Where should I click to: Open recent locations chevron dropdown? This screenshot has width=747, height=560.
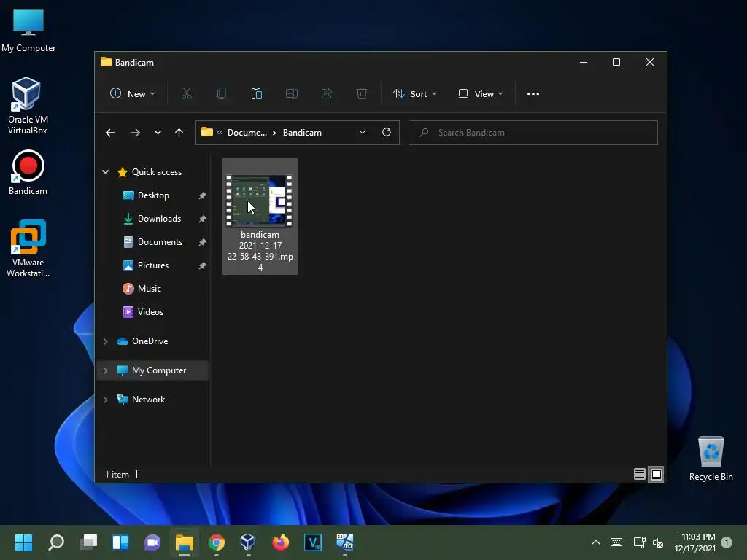[x=158, y=133]
